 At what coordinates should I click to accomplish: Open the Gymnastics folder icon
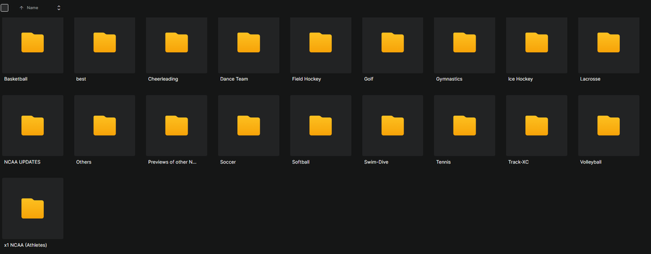pos(465,43)
